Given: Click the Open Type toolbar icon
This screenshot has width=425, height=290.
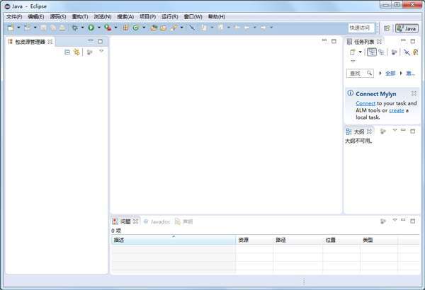Looking at the screenshot, I should (x=154, y=28).
